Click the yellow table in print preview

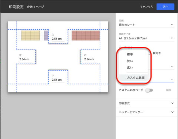point(30,36)
